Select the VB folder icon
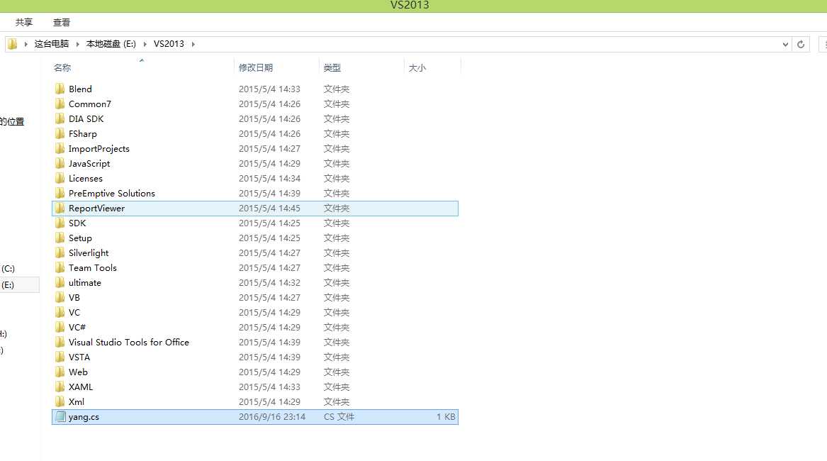The height and width of the screenshot is (461, 827). [x=60, y=297]
